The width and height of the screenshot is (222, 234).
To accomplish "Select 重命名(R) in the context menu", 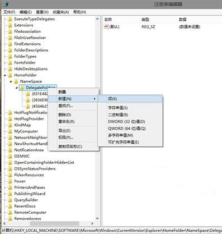I will [x=73, y=122].
